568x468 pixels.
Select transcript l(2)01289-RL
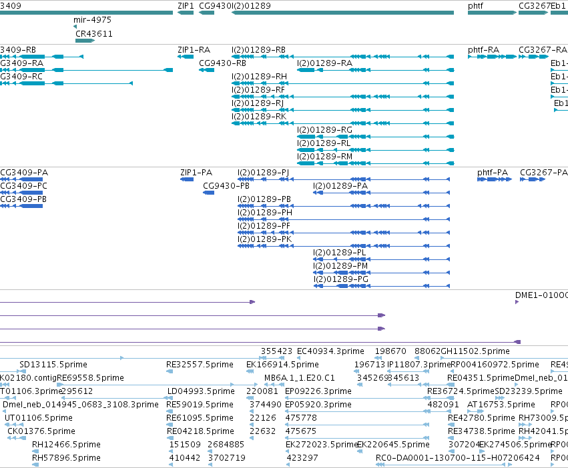coord(324,144)
